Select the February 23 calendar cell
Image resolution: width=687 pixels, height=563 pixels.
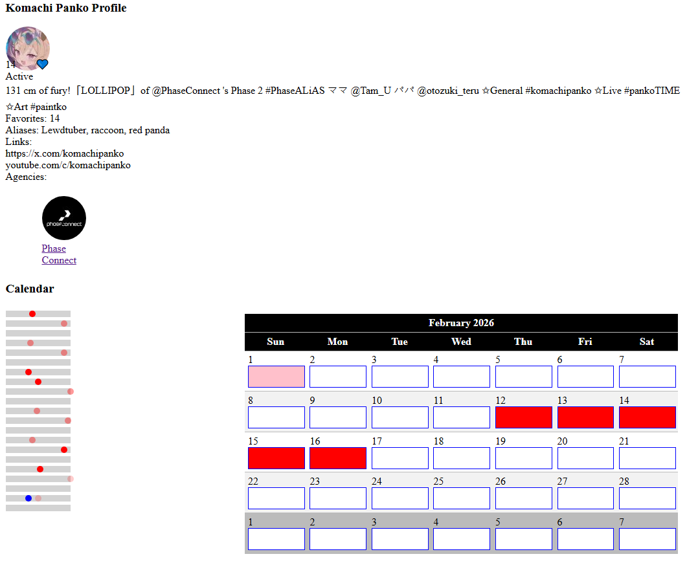coord(338,498)
